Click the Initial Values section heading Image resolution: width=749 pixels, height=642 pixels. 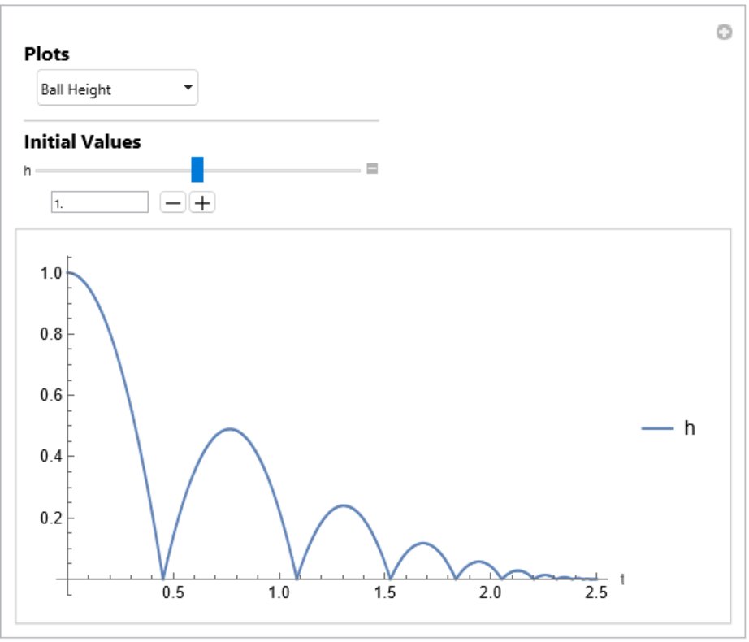(x=82, y=141)
